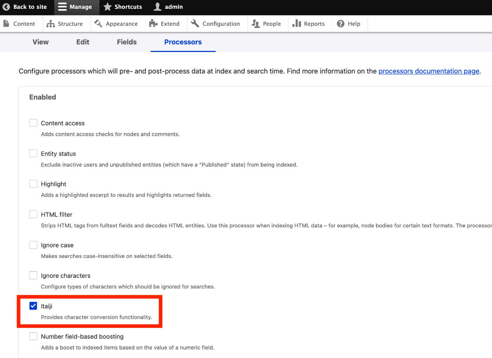The height and width of the screenshot is (358, 492).
Task: Click the HTML filter label text
Action: 57,214
